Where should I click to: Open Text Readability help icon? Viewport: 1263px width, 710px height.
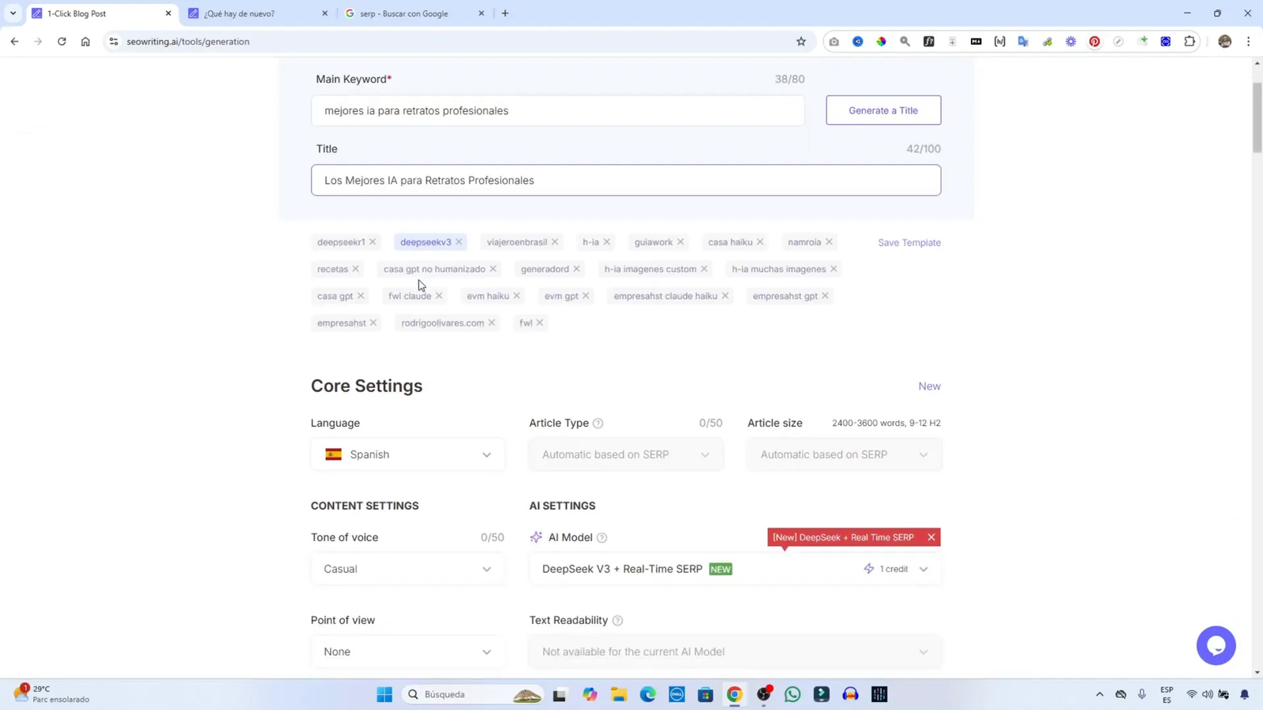click(x=618, y=621)
